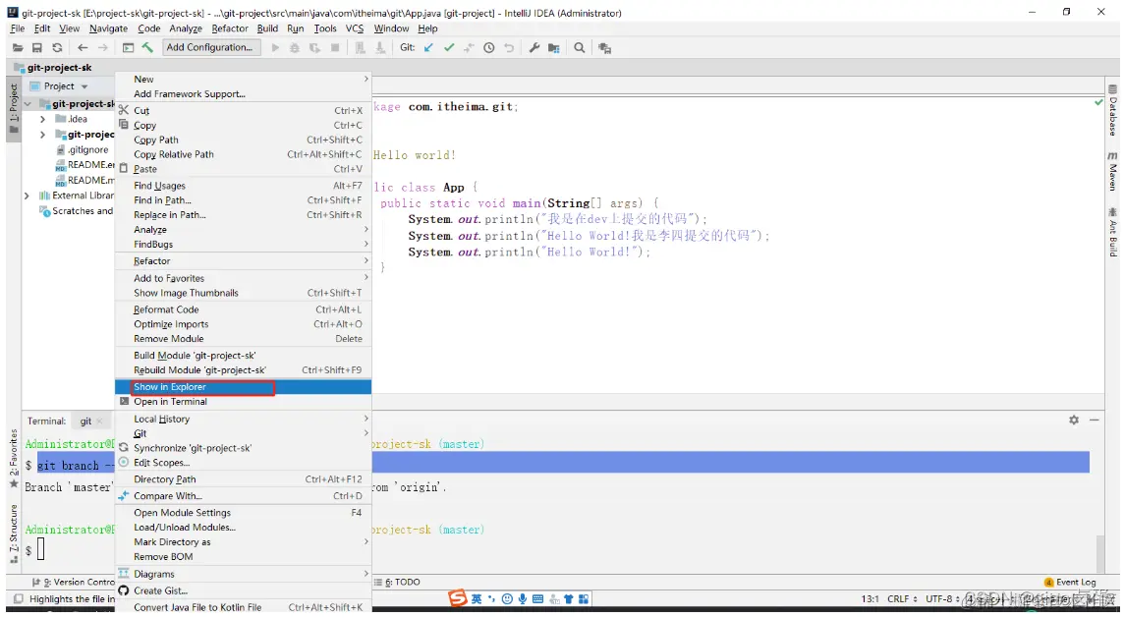
Task: Select Show in Explorer
Action: (243, 387)
